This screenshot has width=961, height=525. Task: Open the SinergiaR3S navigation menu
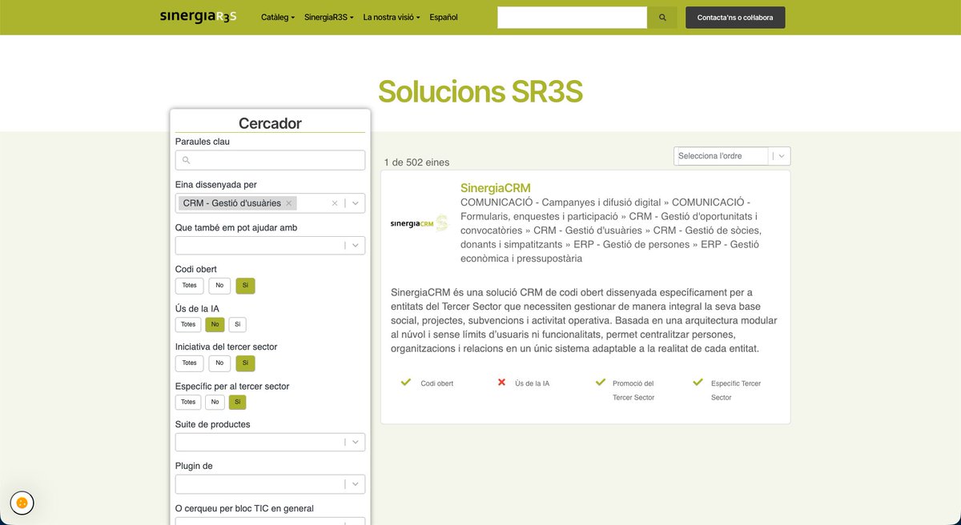329,18
